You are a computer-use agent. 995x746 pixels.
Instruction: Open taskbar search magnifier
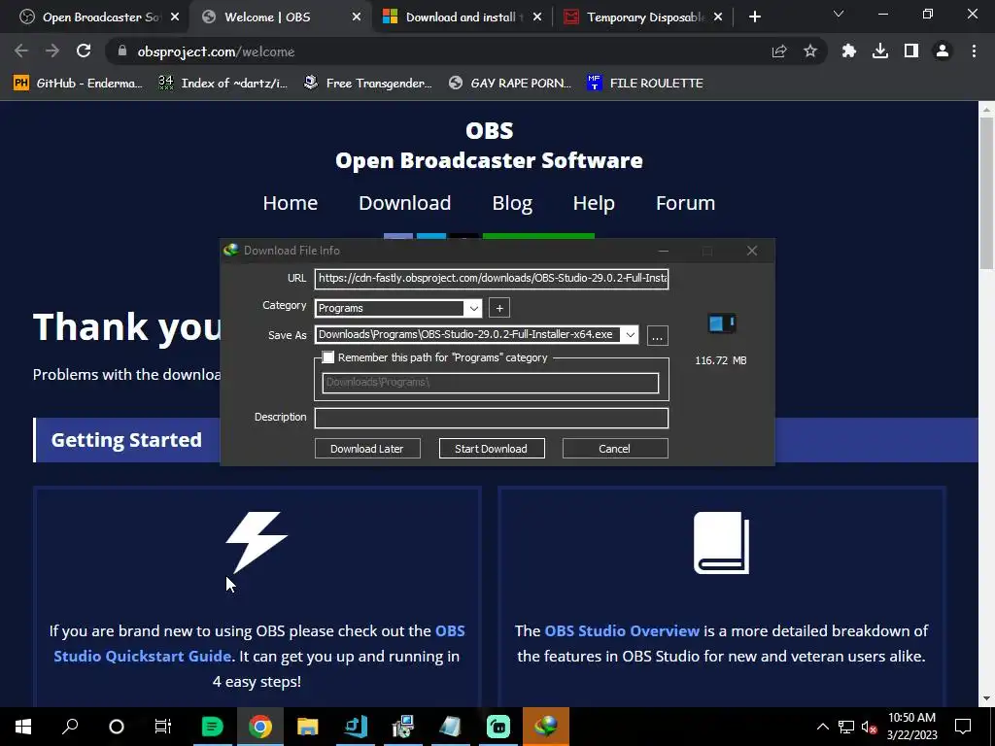tap(70, 727)
